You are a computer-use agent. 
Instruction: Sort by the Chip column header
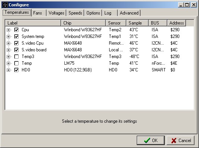pyautogui.click(x=83, y=23)
